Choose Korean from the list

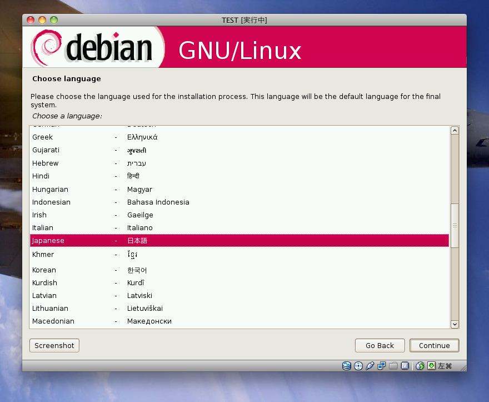tap(239, 270)
